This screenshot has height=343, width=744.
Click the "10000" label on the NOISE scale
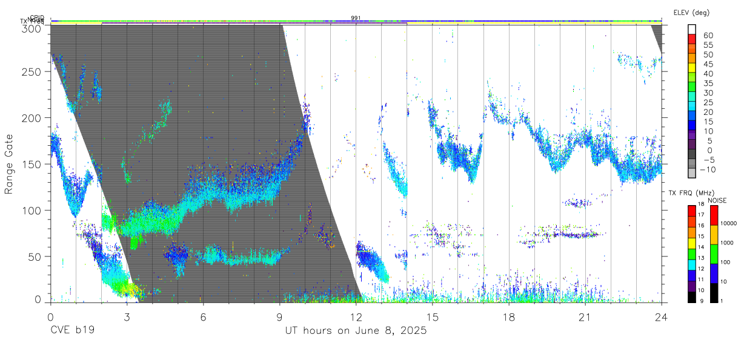point(729,223)
